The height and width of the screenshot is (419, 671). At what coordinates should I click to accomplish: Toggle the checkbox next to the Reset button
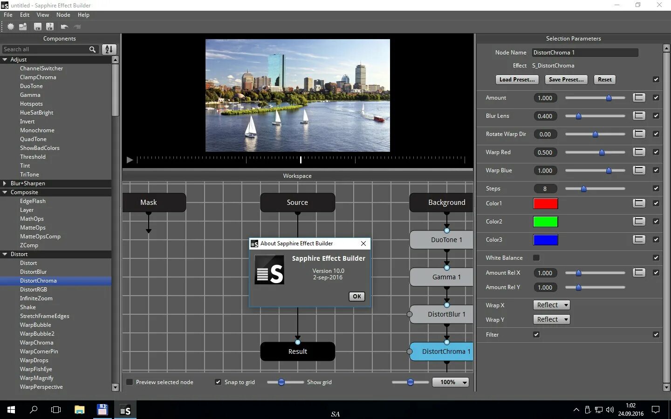(x=656, y=80)
